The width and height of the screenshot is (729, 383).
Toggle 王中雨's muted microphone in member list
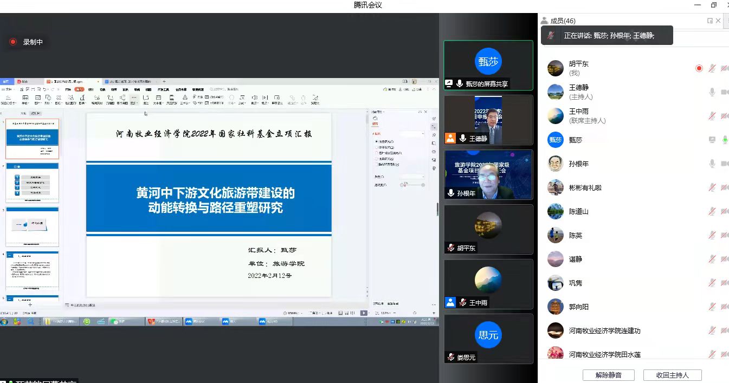tap(712, 116)
